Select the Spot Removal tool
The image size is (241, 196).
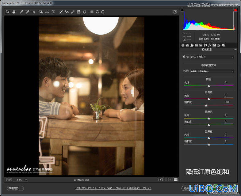pos(61,12)
